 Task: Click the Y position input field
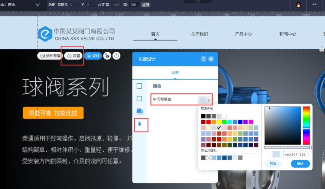90,4
